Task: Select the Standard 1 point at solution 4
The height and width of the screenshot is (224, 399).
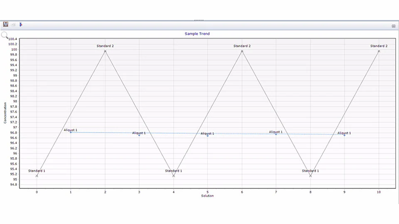Action: pos(173,176)
